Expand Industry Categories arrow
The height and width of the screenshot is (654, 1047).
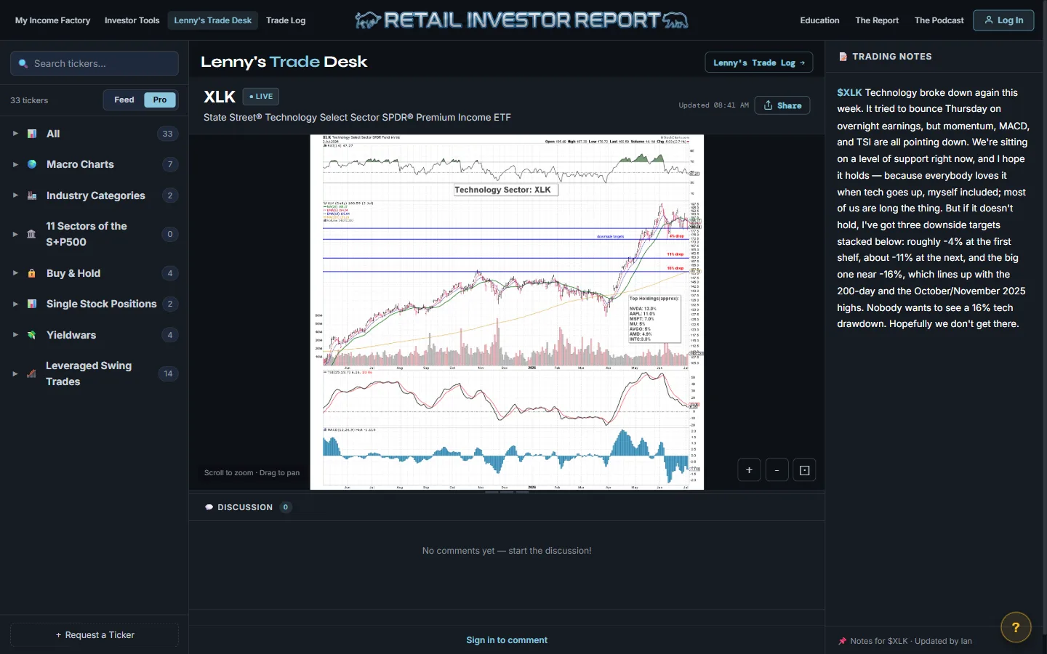click(x=15, y=195)
